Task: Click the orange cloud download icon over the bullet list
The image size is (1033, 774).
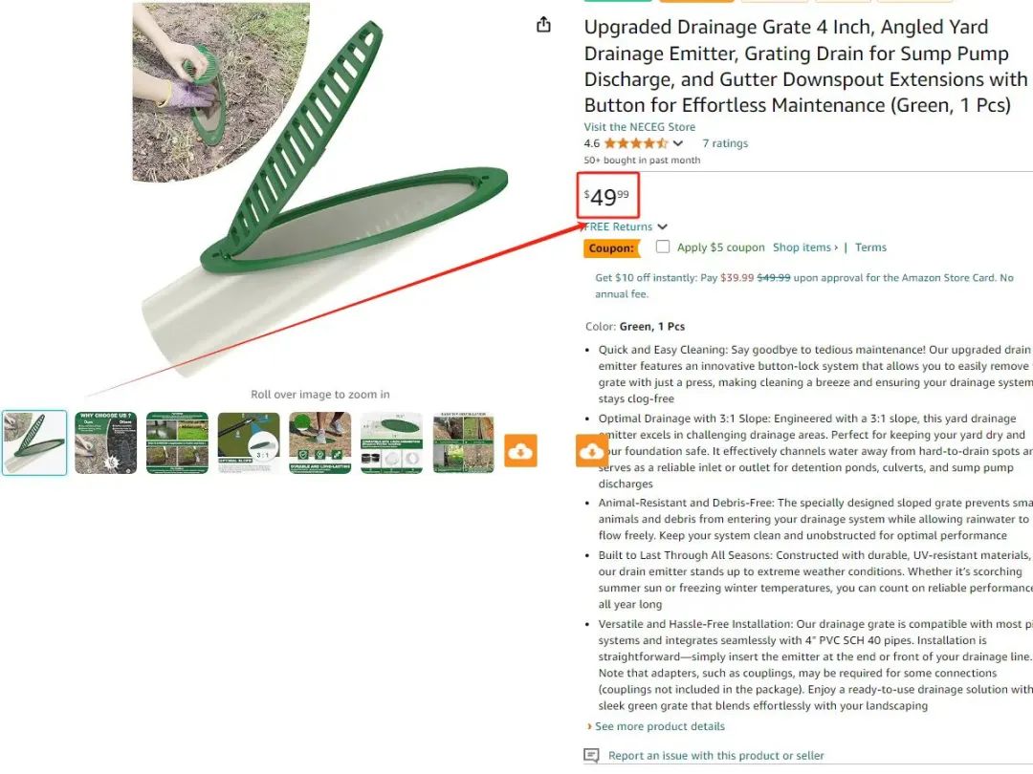Action: (x=592, y=451)
